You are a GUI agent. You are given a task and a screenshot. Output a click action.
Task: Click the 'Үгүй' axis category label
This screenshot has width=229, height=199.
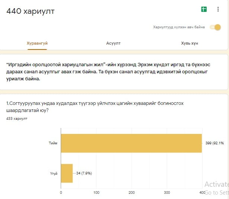[x=54, y=173]
